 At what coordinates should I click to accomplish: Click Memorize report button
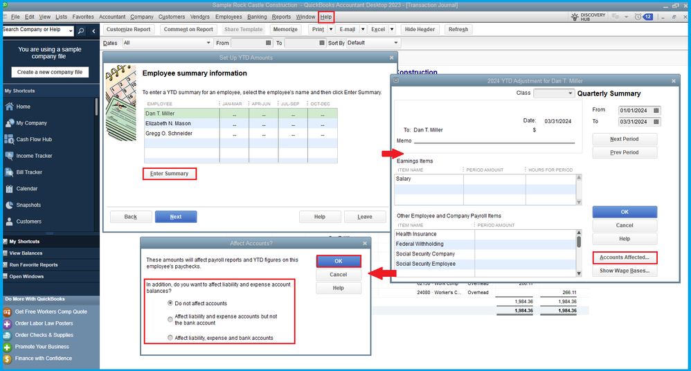click(285, 29)
